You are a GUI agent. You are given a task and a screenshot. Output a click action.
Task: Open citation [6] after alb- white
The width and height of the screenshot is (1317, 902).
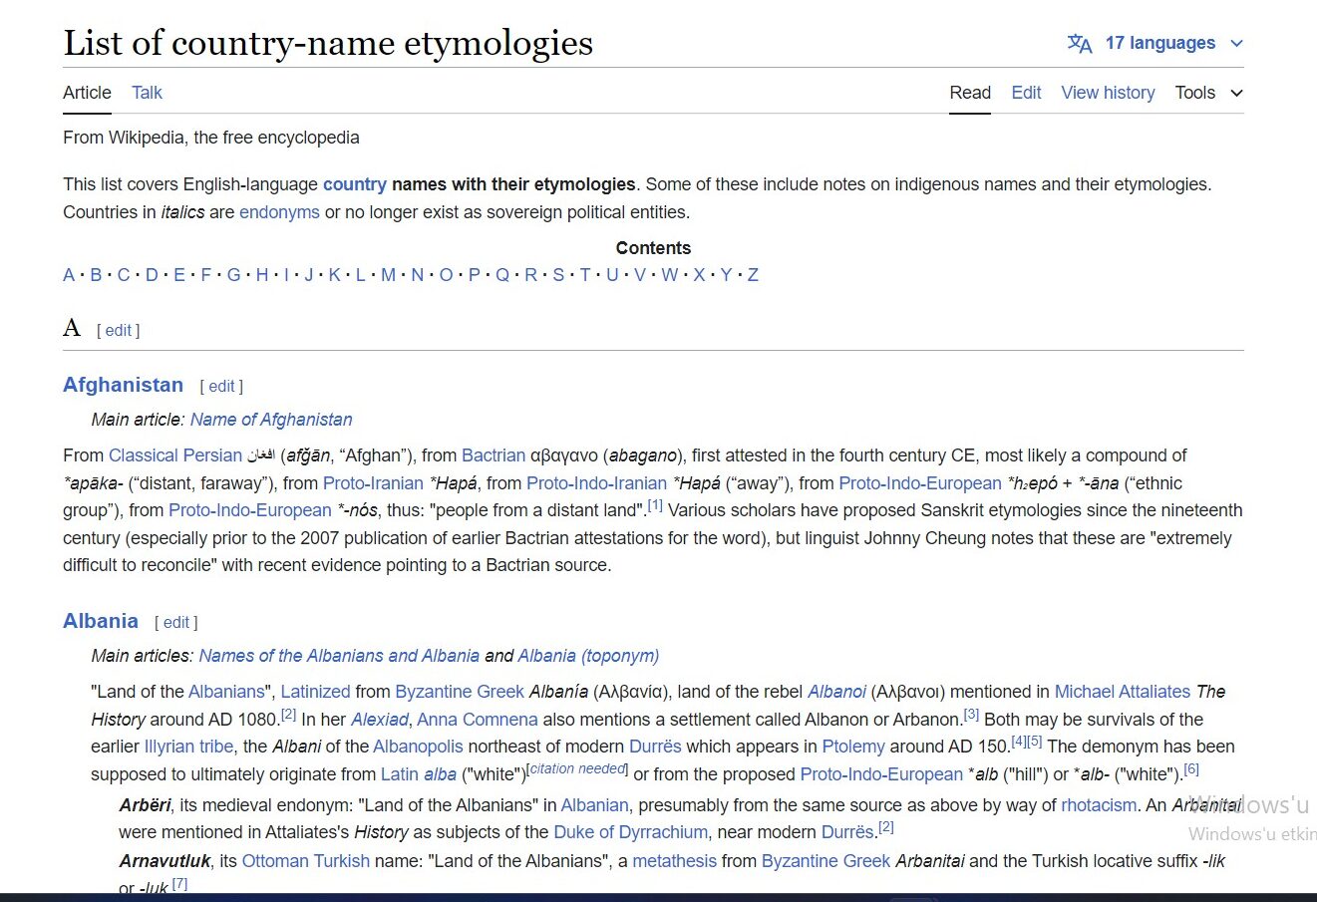coord(1191,769)
